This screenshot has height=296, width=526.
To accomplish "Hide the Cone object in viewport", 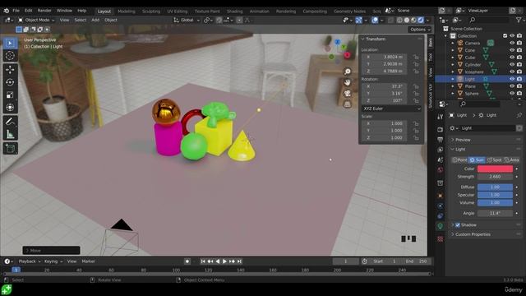I will click(x=512, y=50).
